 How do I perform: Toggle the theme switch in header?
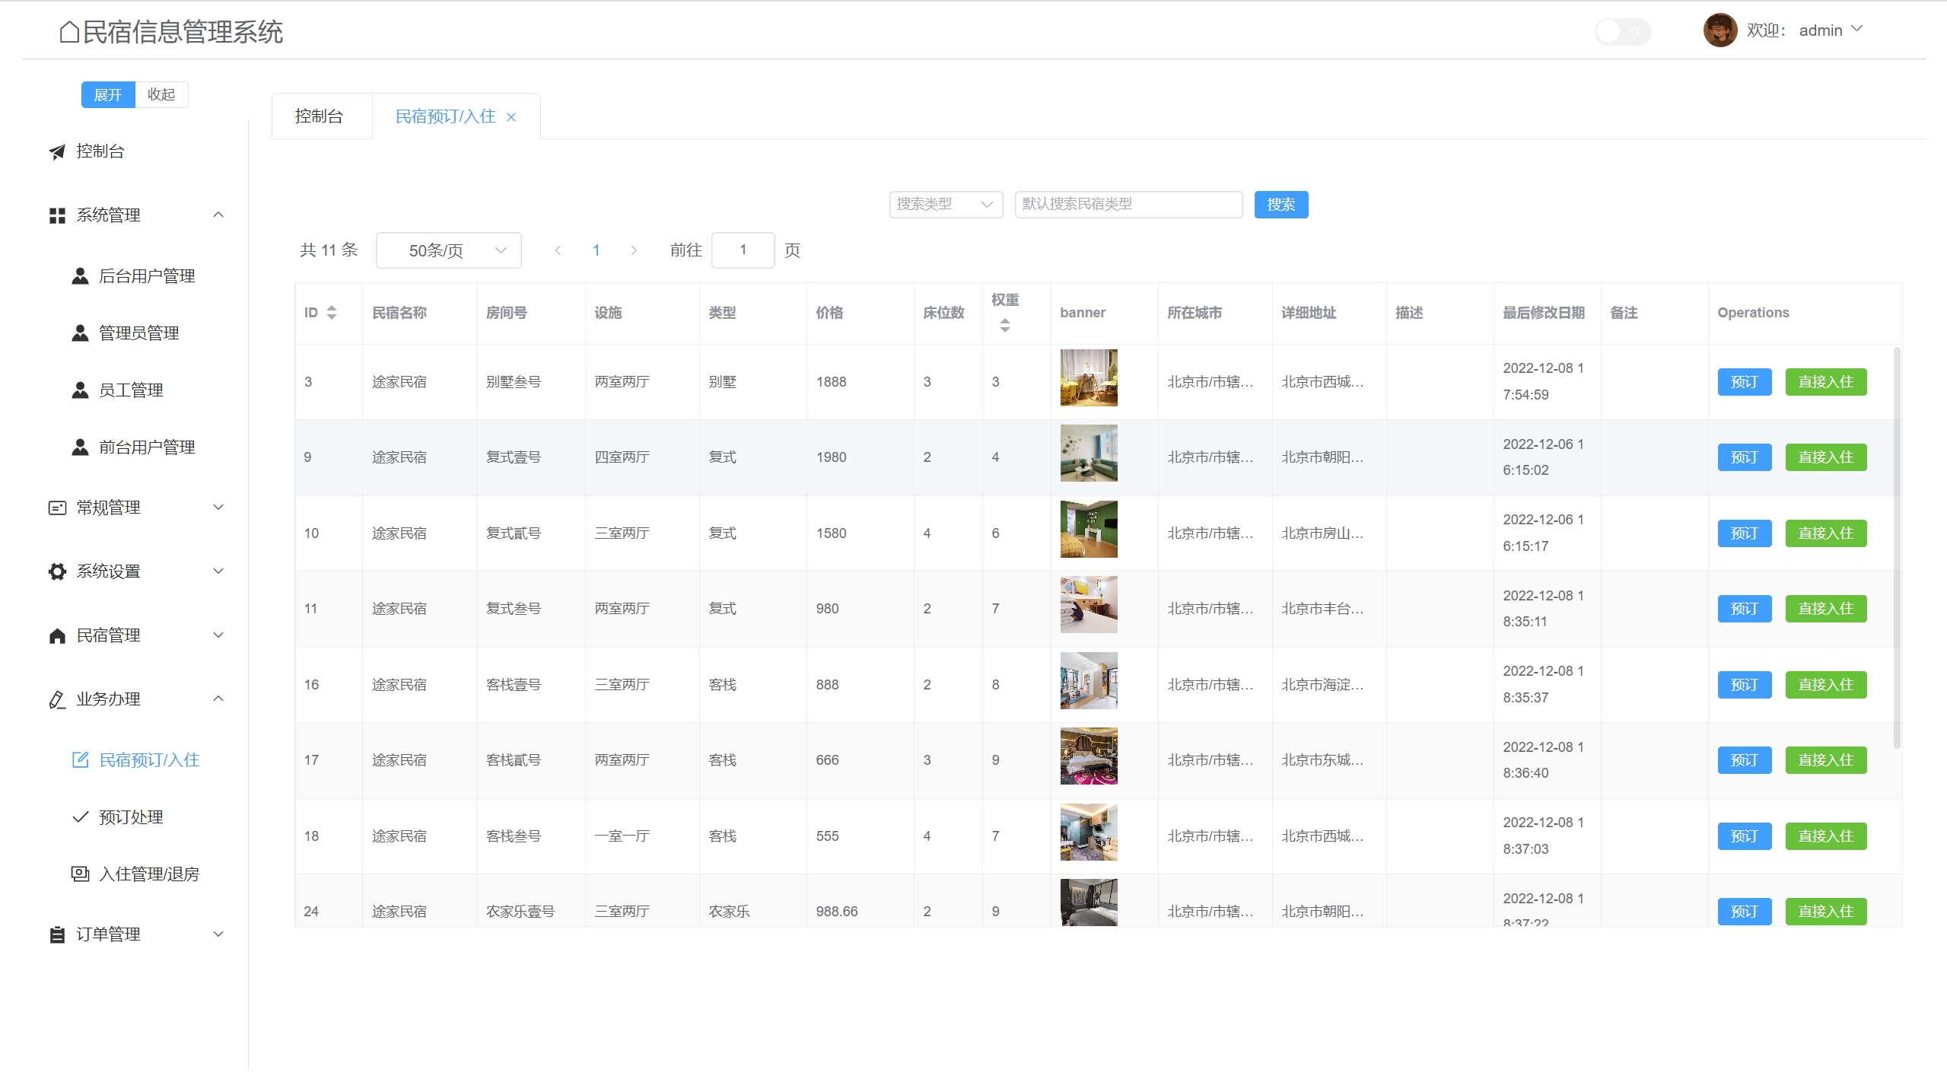click(1622, 32)
